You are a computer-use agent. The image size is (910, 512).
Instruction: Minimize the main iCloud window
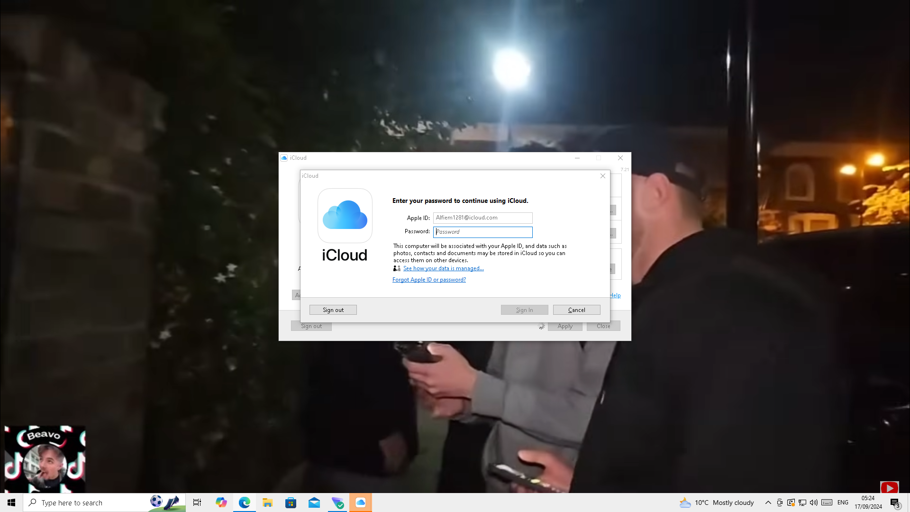coord(577,158)
